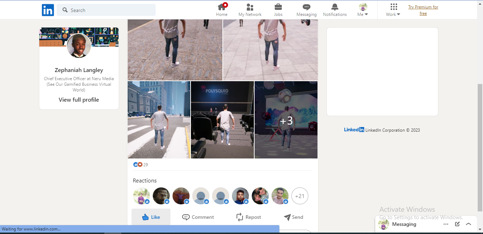Expand the Messaging panel chevron
Image resolution: width=483 pixels, height=234 pixels.
(x=469, y=224)
